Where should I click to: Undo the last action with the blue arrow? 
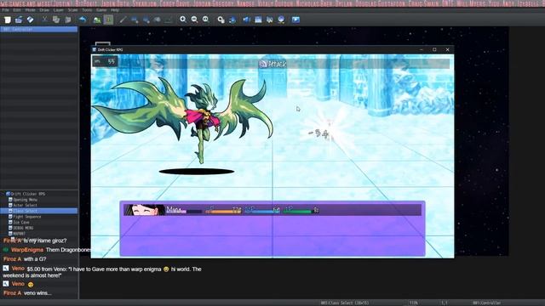coord(82,20)
